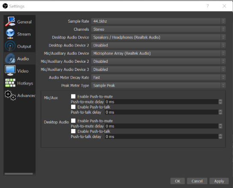Click the question mark help button
Image resolution: width=233 pixels, height=188 pixels.
[208, 6]
